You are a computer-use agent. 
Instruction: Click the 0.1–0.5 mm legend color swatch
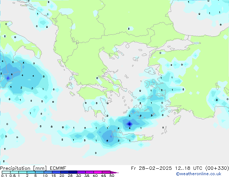pyautogui.click(x=6, y=172)
